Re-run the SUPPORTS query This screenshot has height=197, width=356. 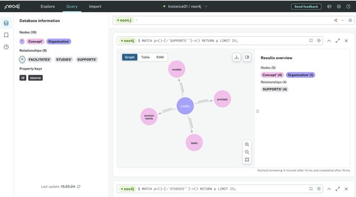click(319, 40)
